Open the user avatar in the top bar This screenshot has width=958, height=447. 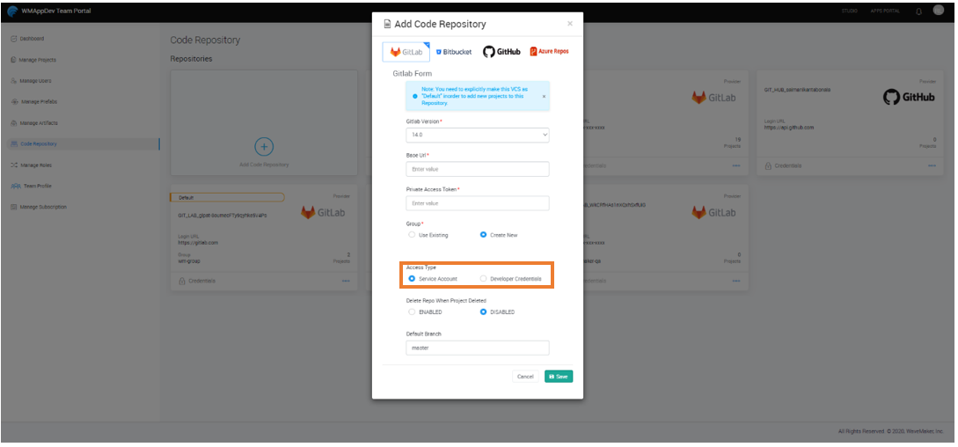coord(938,11)
